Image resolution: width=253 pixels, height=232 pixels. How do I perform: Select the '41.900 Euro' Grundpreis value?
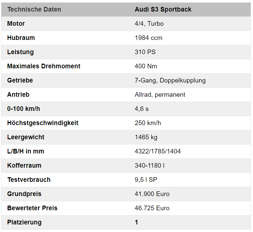click(152, 194)
